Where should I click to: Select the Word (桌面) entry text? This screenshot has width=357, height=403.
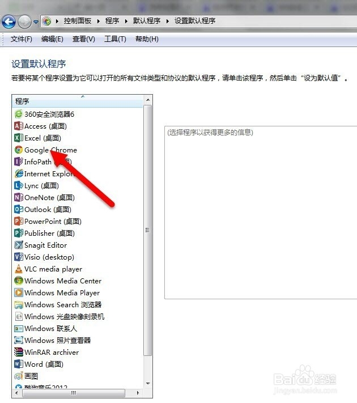(44, 364)
